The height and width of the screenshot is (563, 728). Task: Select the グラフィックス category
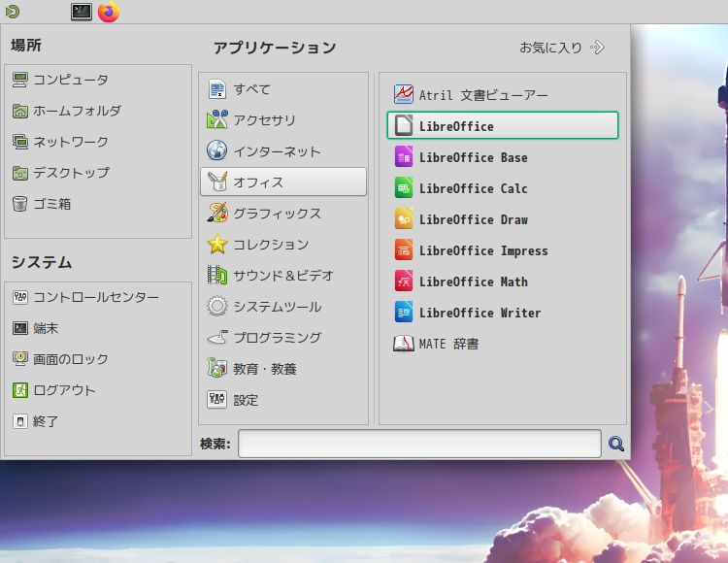[x=283, y=213]
